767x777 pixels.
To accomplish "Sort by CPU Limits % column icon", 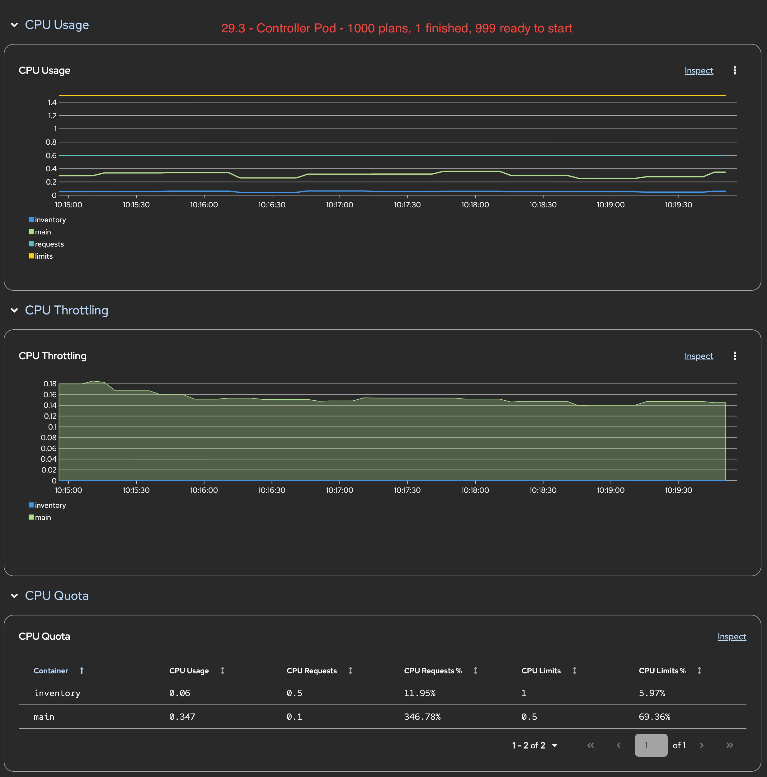I will pyautogui.click(x=699, y=671).
